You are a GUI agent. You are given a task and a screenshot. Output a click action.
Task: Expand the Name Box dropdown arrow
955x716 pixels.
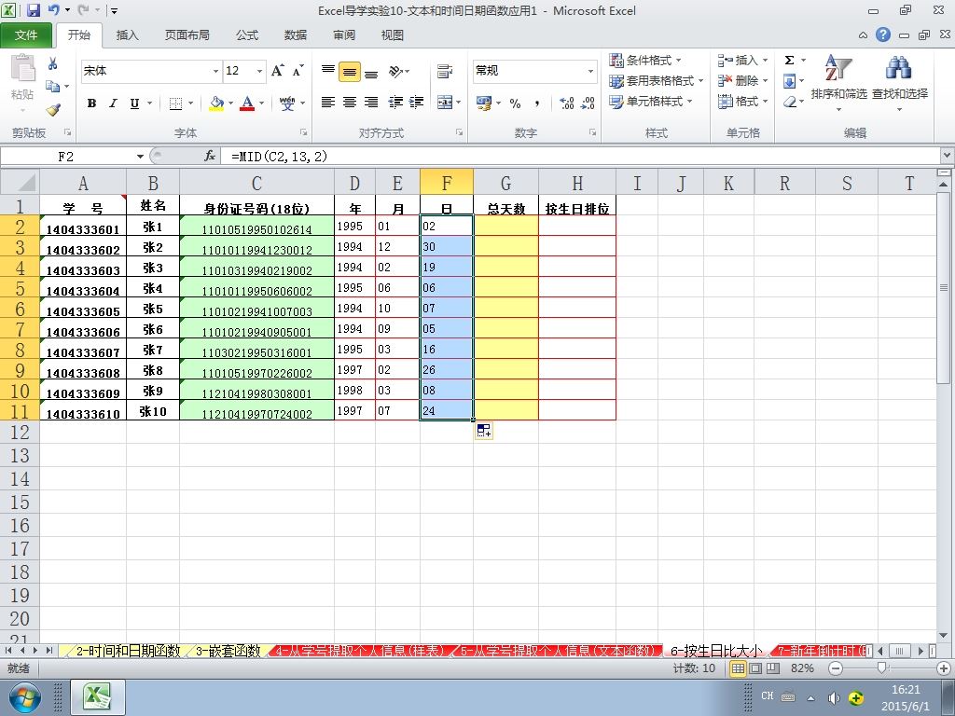pyautogui.click(x=140, y=157)
